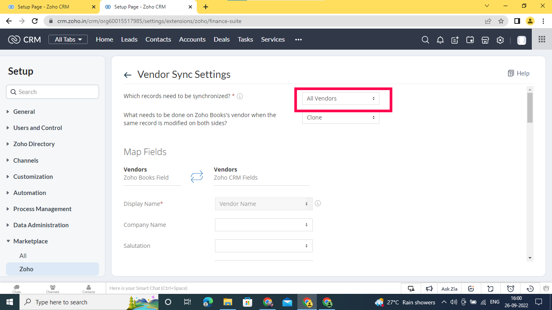Screen dimensions: 552x310
Task: Open the calendar icon in the CRM header
Action: click(x=470, y=40)
